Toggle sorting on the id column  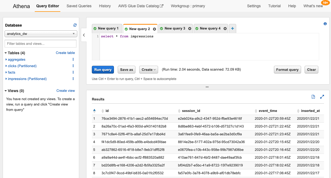click(102, 111)
